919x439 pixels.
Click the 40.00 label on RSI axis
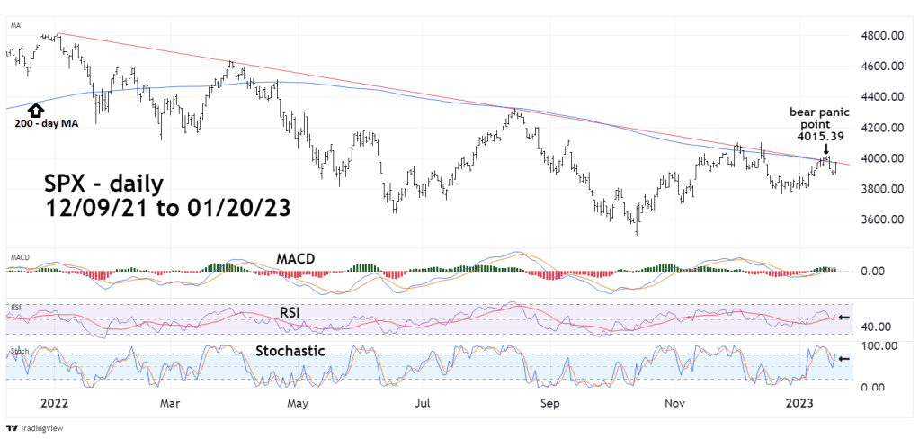click(875, 327)
